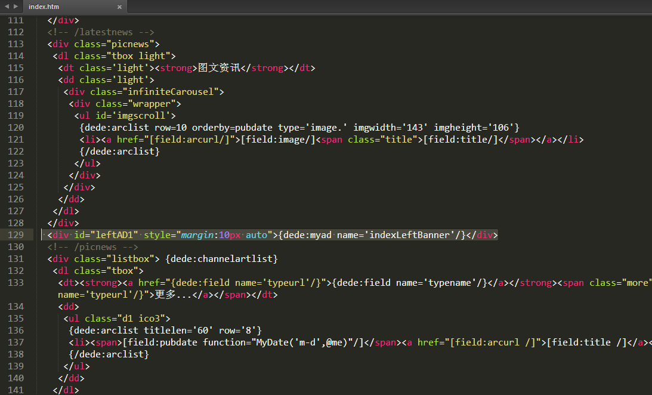The width and height of the screenshot is (652, 395).
Task: Click the "listbox" class value
Action: (130, 258)
